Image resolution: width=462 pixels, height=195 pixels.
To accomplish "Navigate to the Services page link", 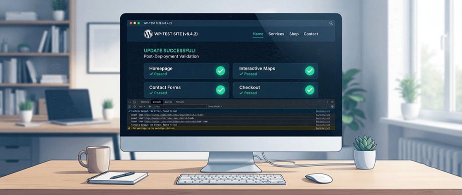I will click(x=276, y=34).
